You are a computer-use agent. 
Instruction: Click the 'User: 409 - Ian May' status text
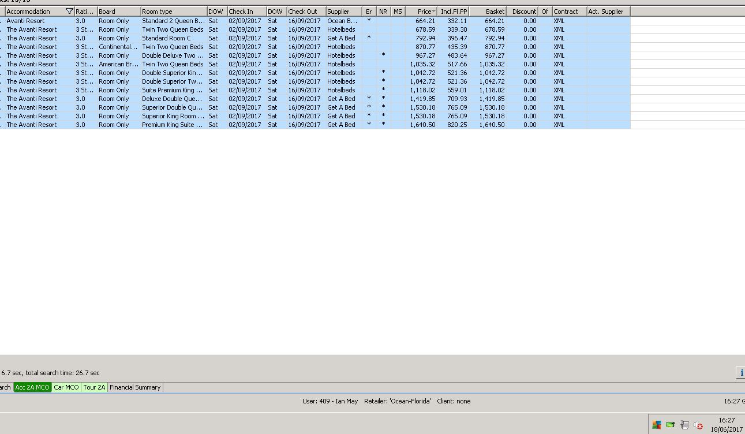tap(330, 401)
